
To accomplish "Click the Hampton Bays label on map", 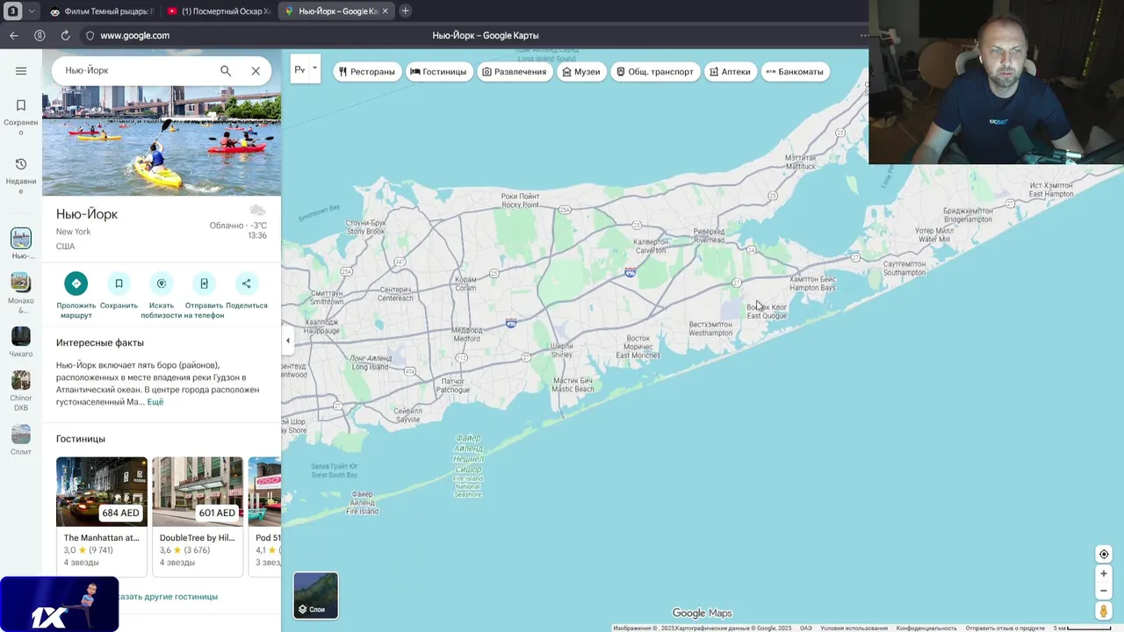I will [812, 283].
